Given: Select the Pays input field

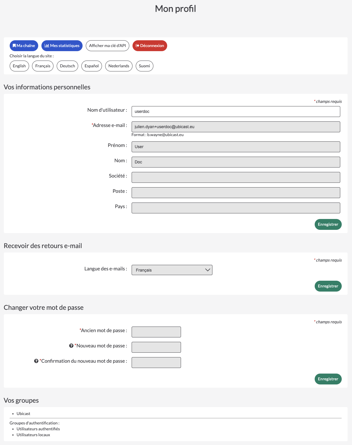Looking at the screenshot, I should click(236, 208).
